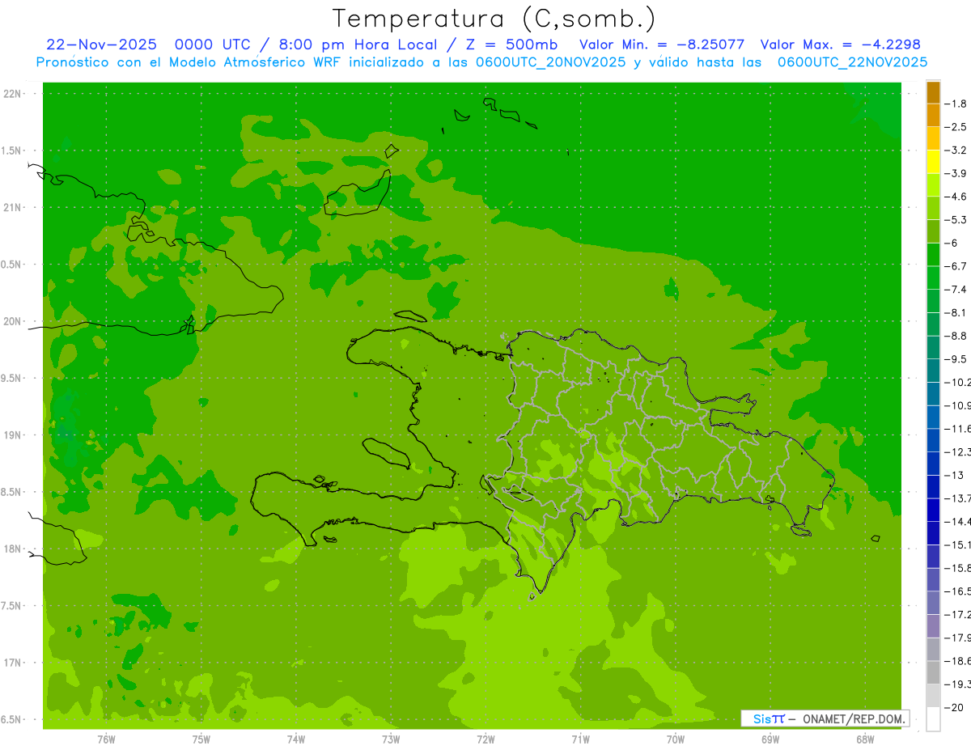Click the '-7.4' colorbar label
Screen dimensions: 971x750
[956, 290]
